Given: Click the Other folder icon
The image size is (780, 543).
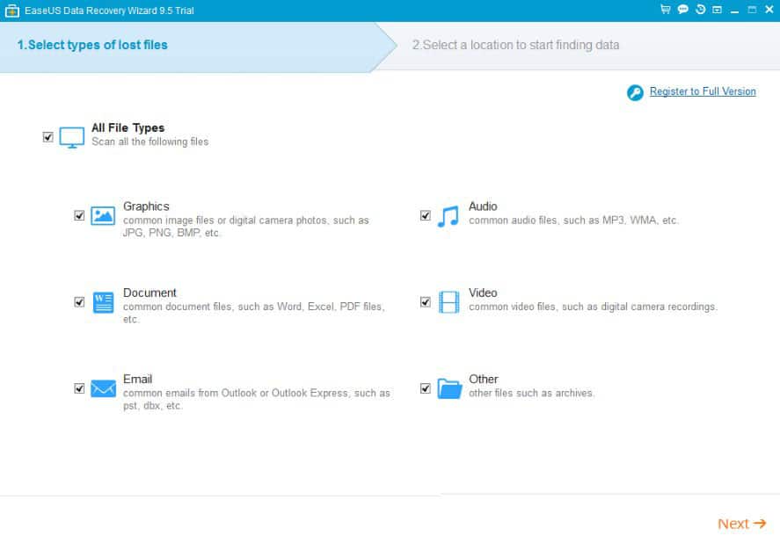Looking at the screenshot, I should [x=449, y=389].
